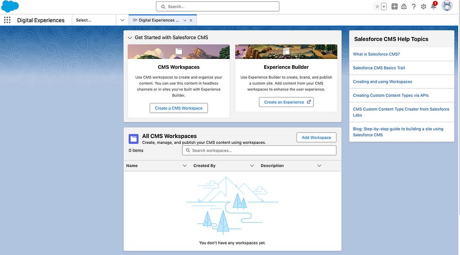Open the Favorites star icon
Screen dimensions: 460x255
click(377, 7)
